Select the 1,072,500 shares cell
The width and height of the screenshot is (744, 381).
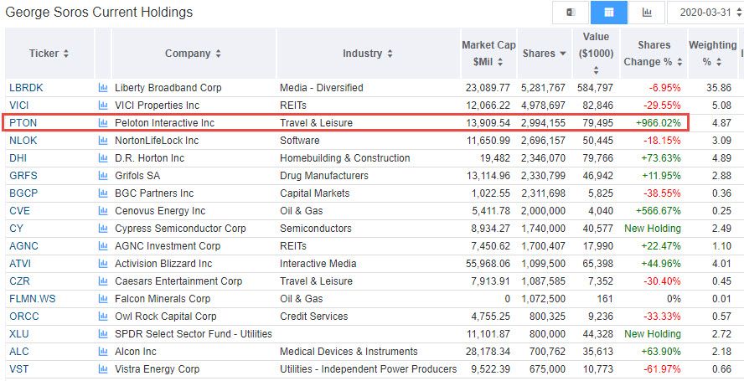543,298
